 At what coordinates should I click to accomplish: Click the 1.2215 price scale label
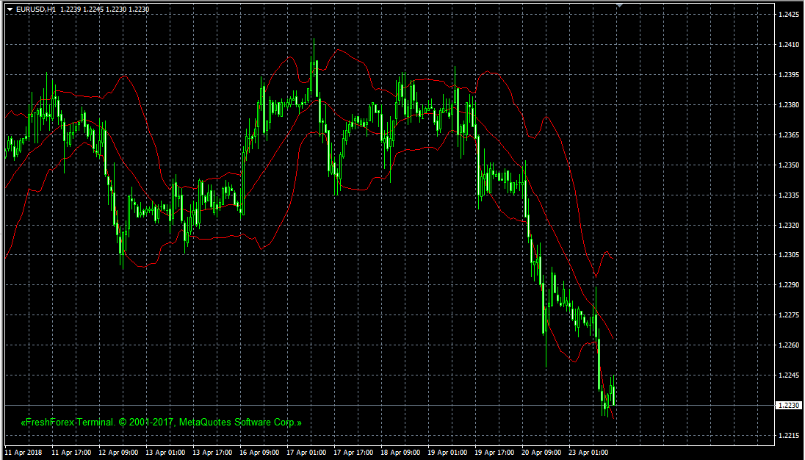(x=787, y=436)
